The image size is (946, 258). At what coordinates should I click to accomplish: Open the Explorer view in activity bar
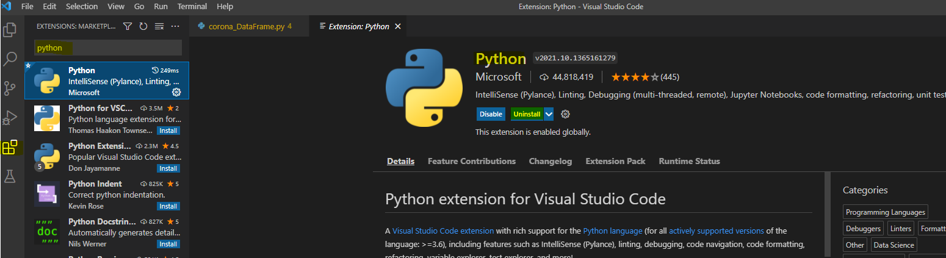pyautogui.click(x=10, y=29)
